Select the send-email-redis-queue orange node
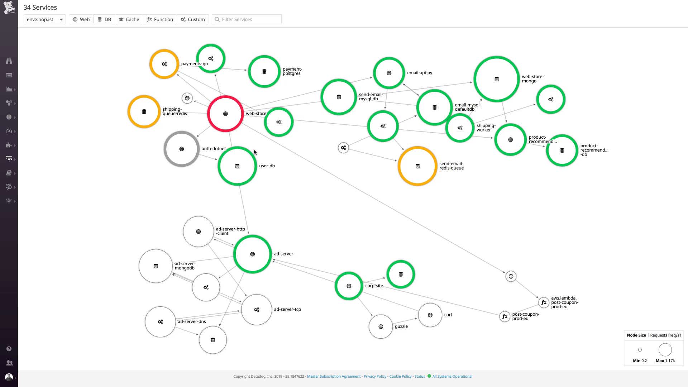Screen dimensions: 688x387 click(x=417, y=166)
